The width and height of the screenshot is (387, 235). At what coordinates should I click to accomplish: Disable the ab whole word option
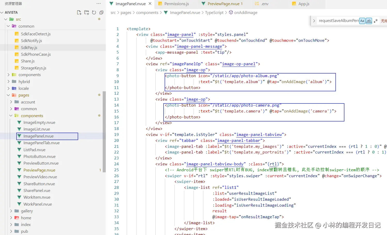[x=369, y=21]
